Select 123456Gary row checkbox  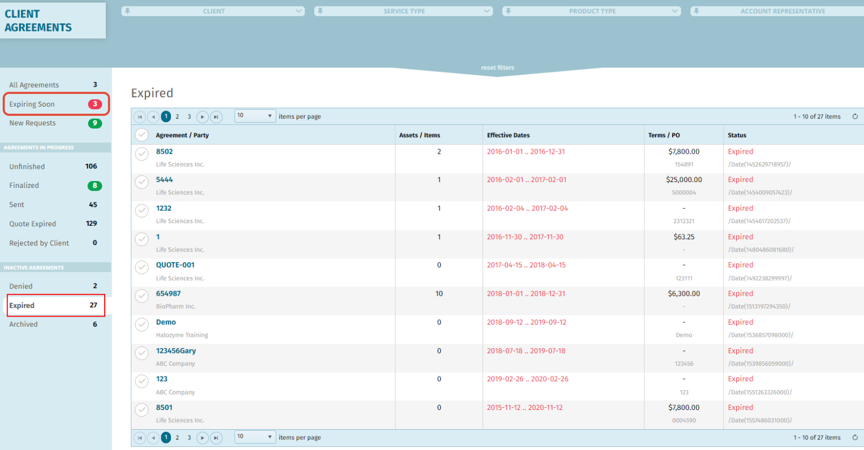142,353
